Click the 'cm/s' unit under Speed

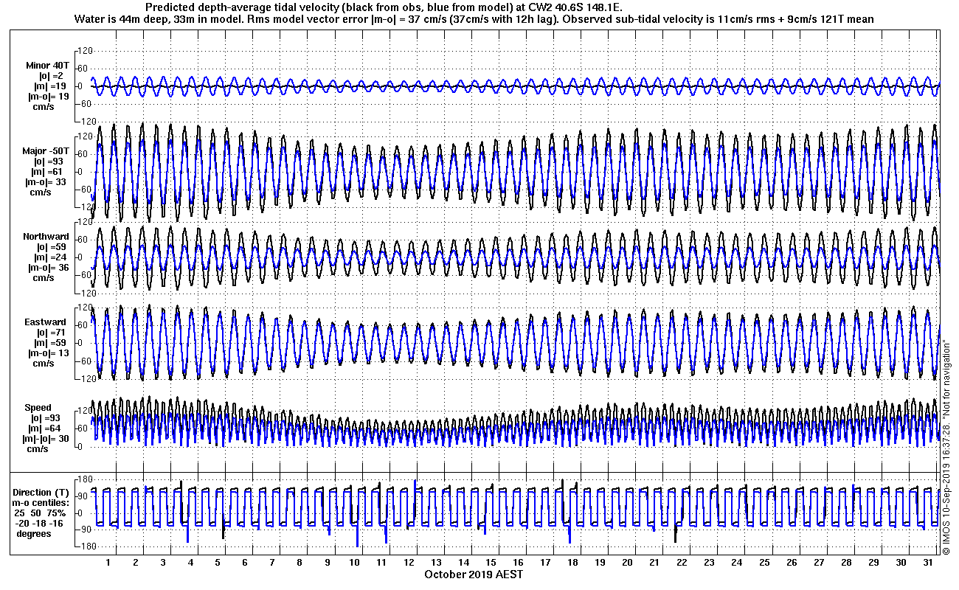(x=38, y=449)
